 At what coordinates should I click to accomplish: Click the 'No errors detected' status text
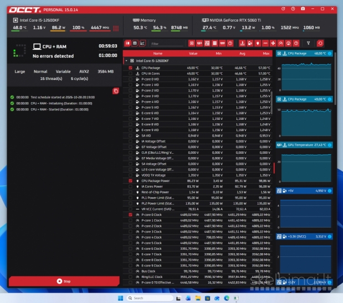(53, 56)
